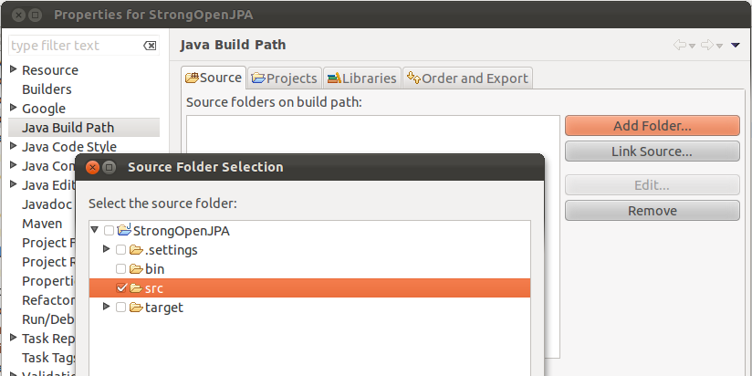Expand the .settings folder node
The width and height of the screenshot is (752, 376).
tap(107, 250)
